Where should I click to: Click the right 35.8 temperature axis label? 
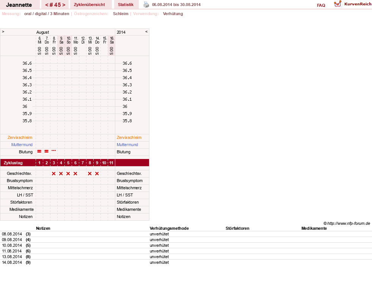click(x=127, y=121)
